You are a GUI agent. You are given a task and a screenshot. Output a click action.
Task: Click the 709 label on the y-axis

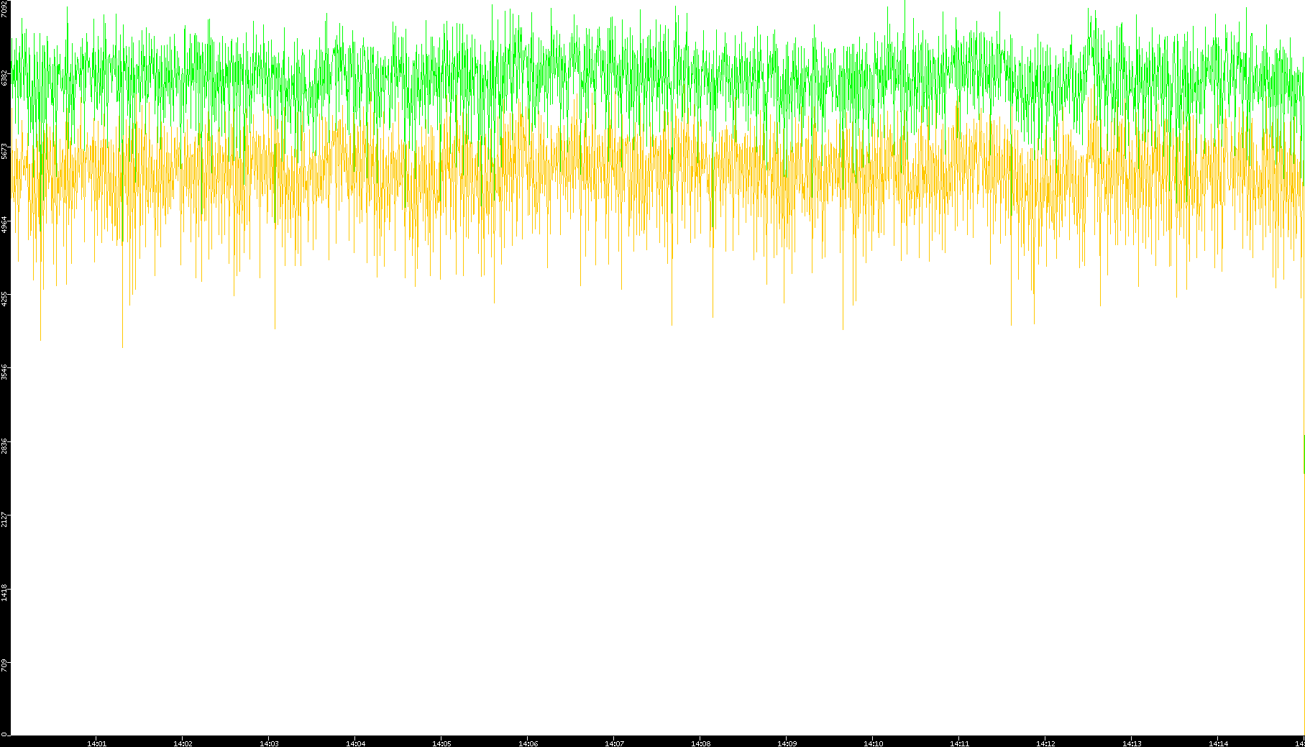(x=5, y=665)
